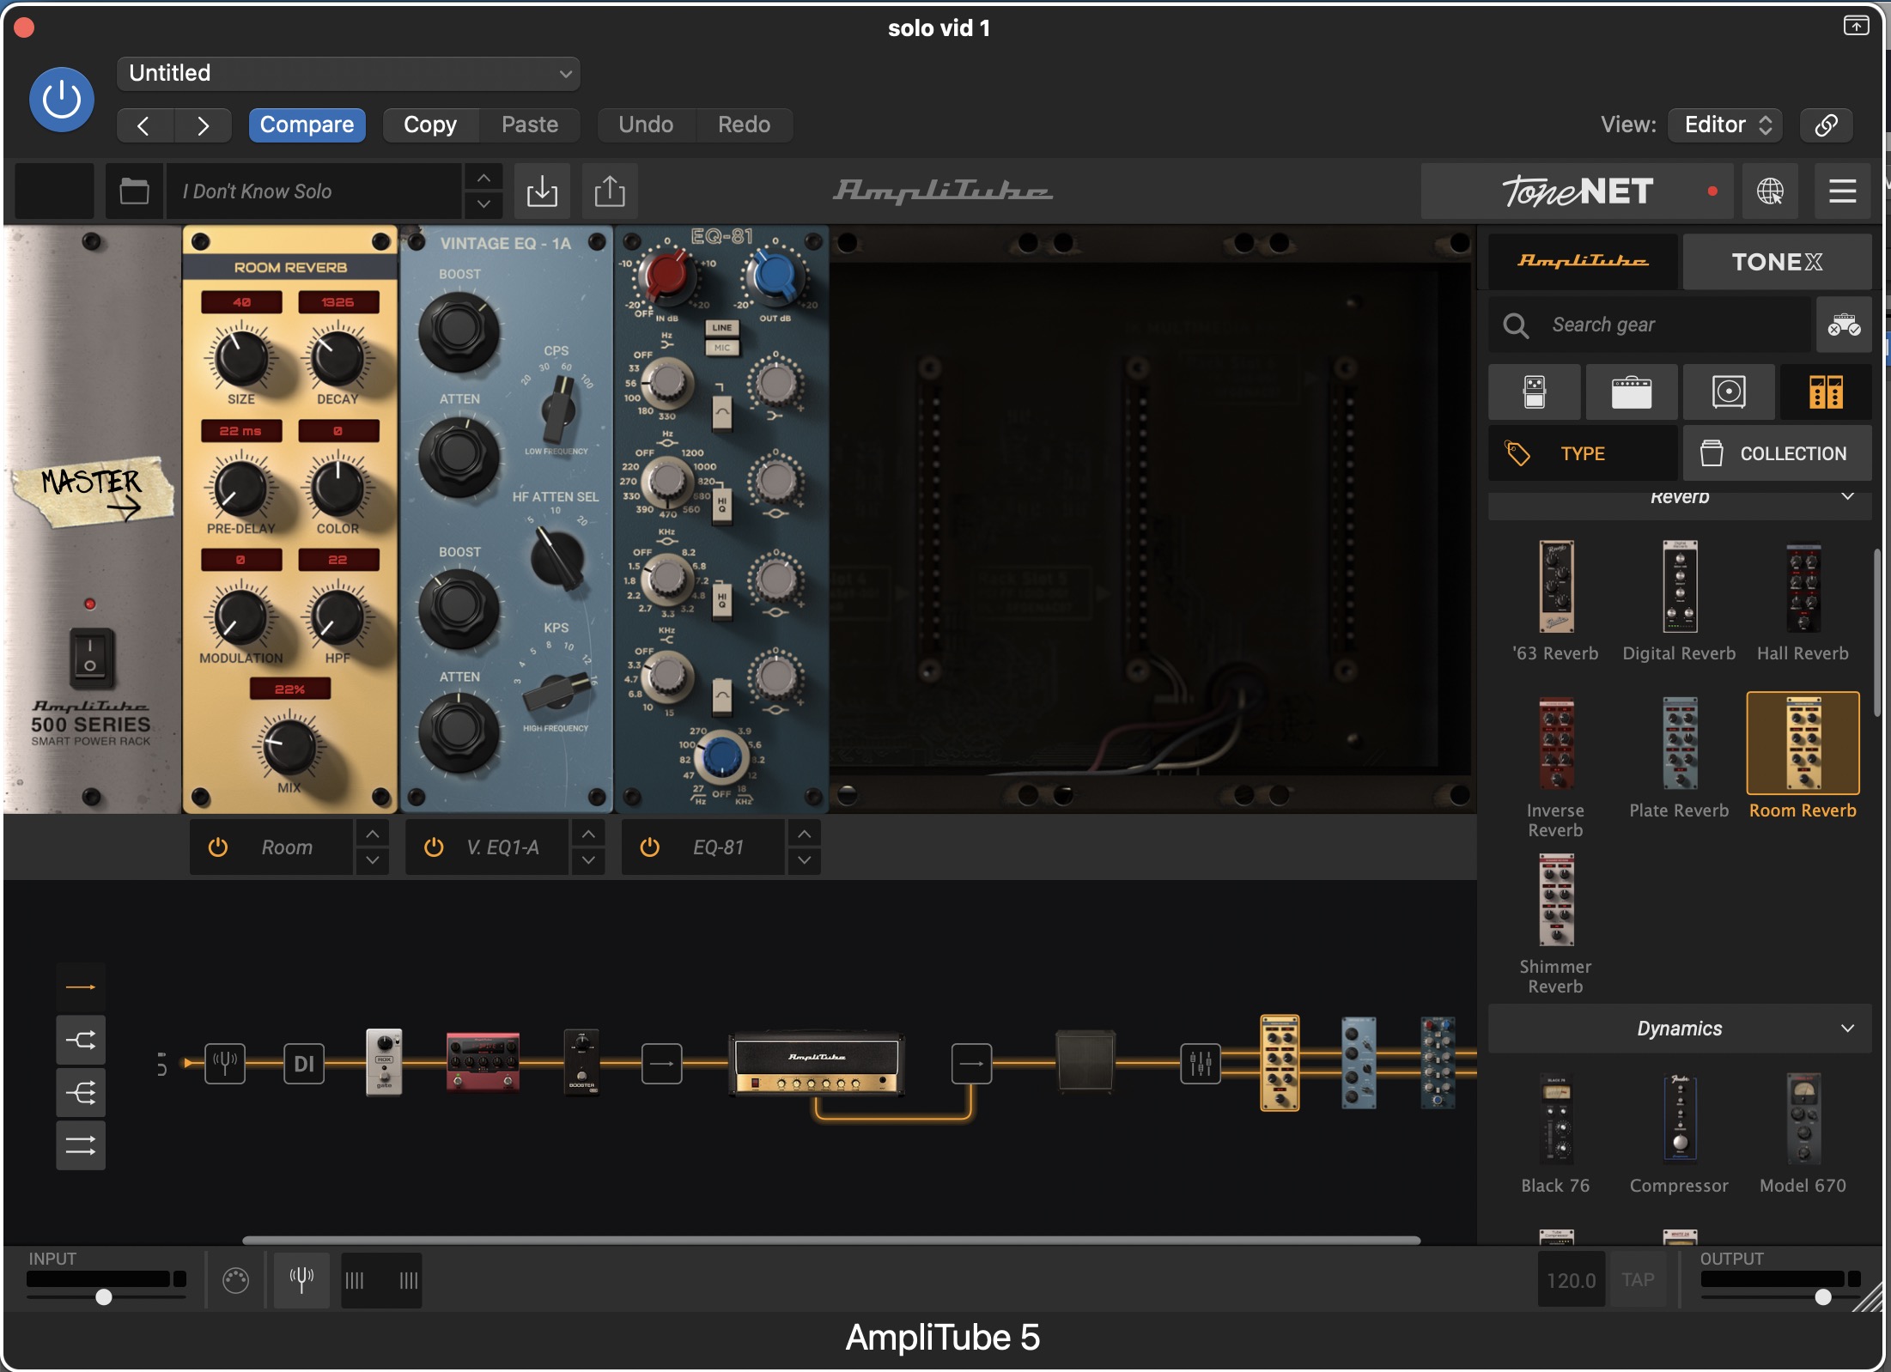Open the tuner in the bottom bar

click(x=301, y=1279)
